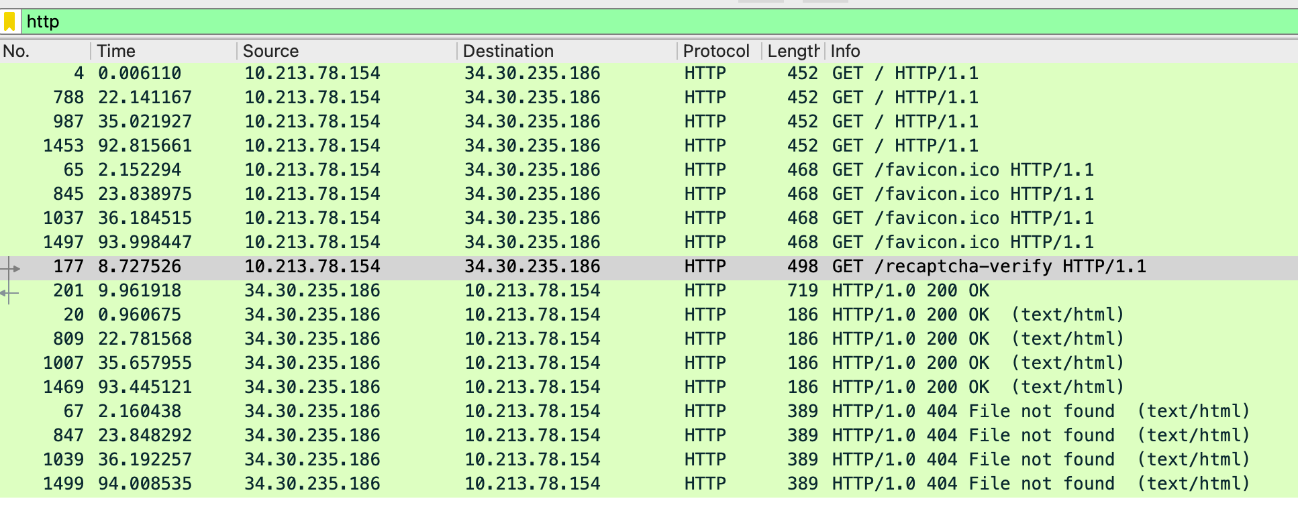This screenshot has height=507, width=1298.
Task: Click the http display filter field
Action: (604, 21)
